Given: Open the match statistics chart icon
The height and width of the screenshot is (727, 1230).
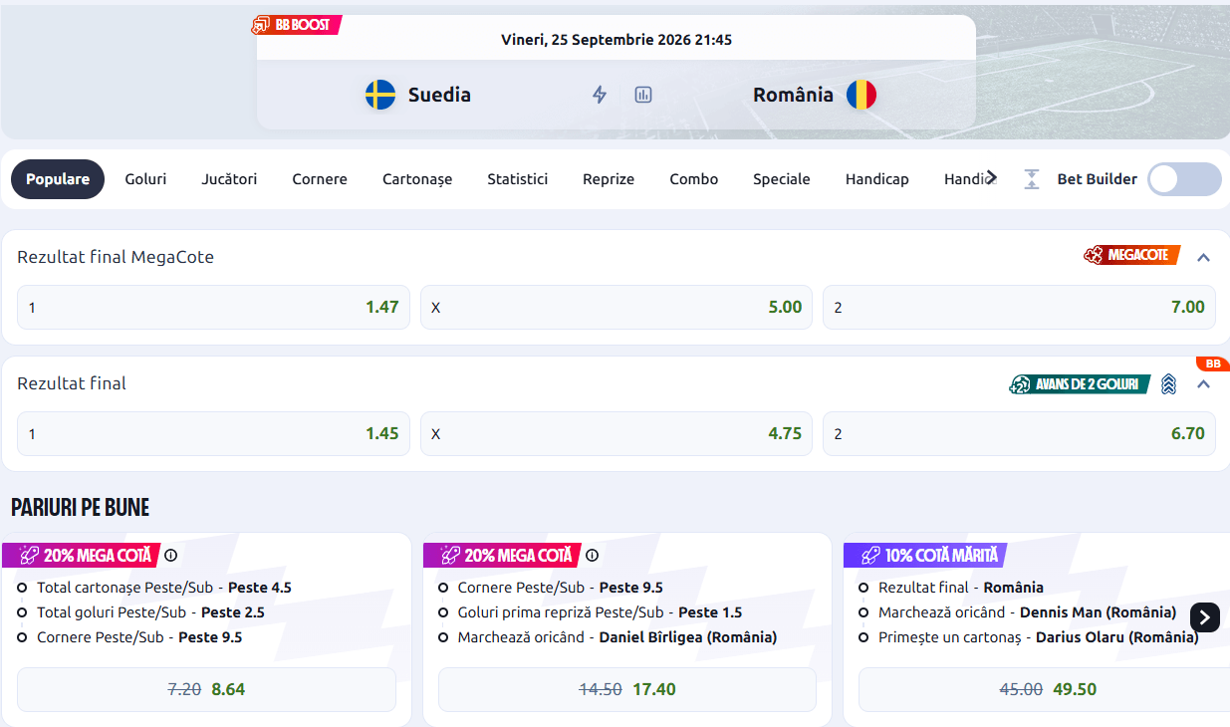Looking at the screenshot, I should [x=643, y=95].
